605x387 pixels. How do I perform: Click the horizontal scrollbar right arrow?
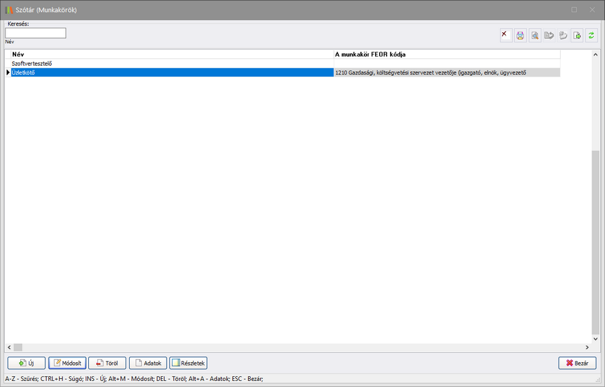point(586,347)
